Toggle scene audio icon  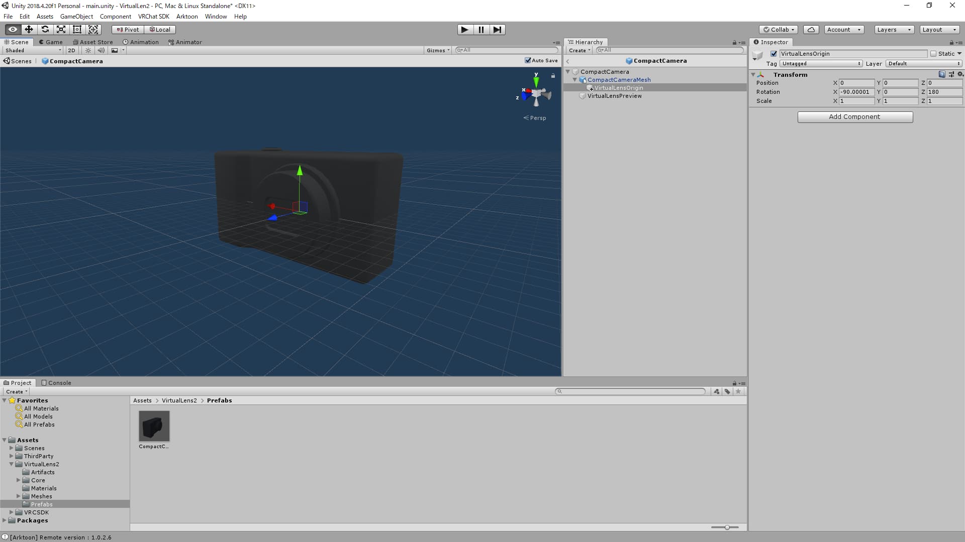click(x=101, y=50)
